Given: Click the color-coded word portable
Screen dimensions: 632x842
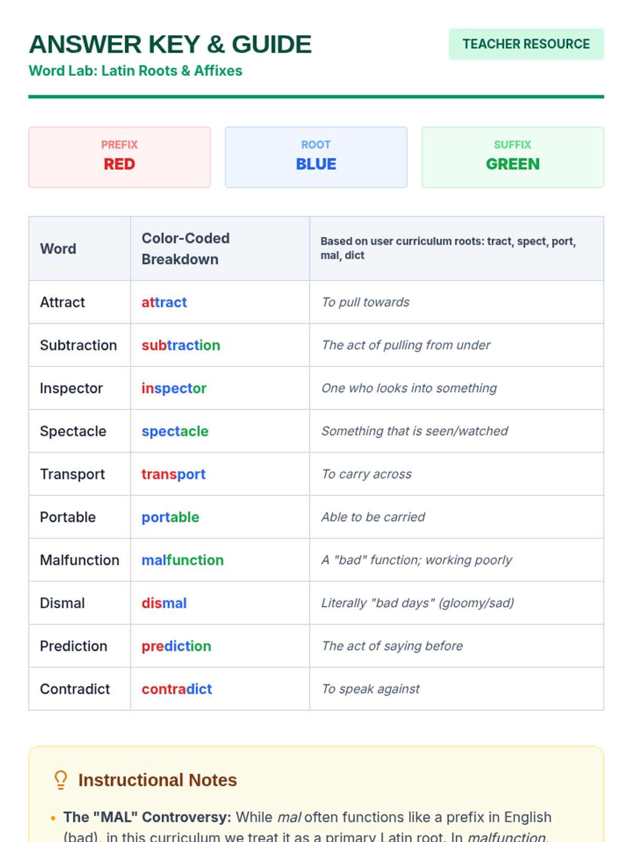Looking at the screenshot, I should (x=170, y=517).
